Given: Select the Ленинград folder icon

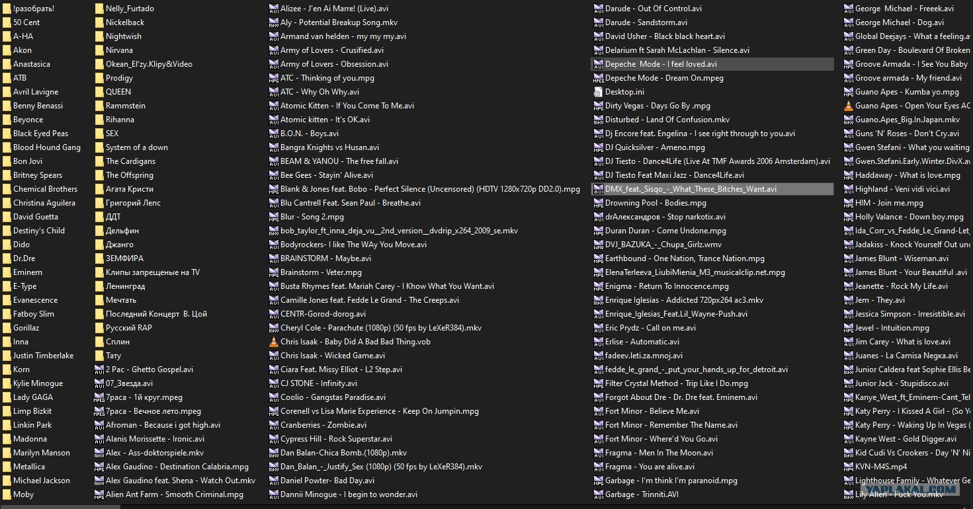Looking at the screenshot, I should pyautogui.click(x=99, y=286).
